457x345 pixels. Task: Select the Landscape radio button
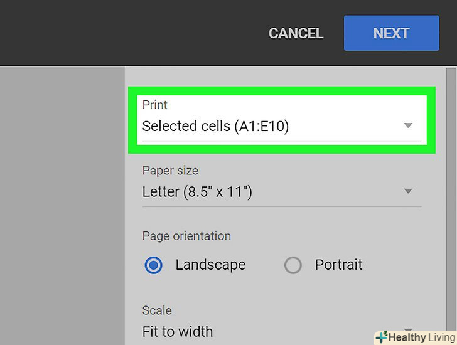(154, 265)
